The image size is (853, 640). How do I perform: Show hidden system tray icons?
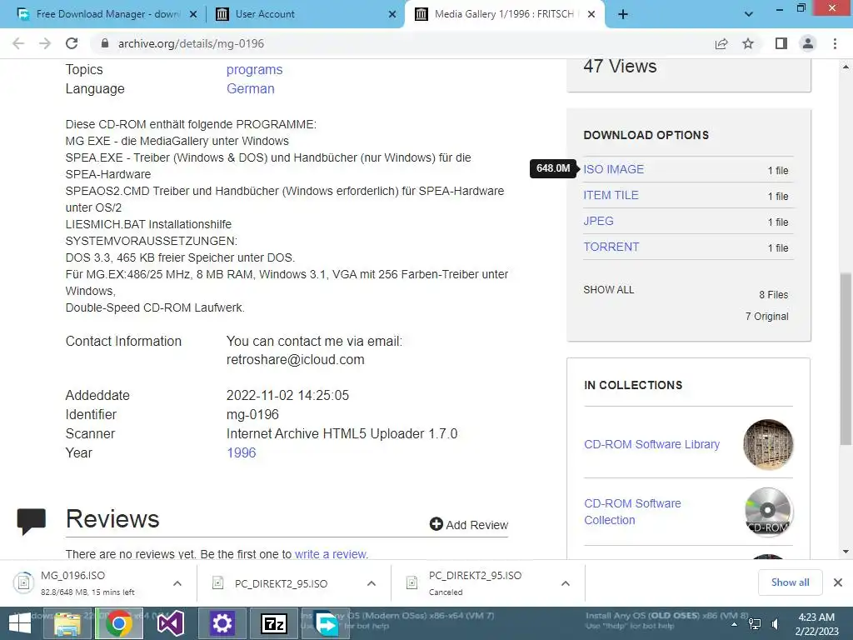click(x=735, y=624)
